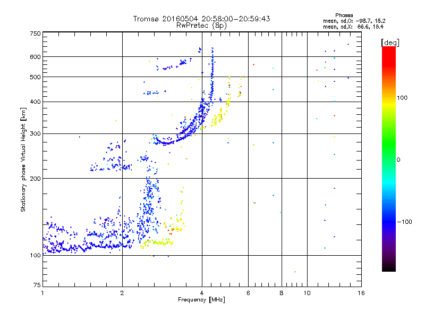This screenshot has width=425, height=319.
Task: Click the y-axis tick label '200'
Action: pyautogui.click(x=35, y=179)
